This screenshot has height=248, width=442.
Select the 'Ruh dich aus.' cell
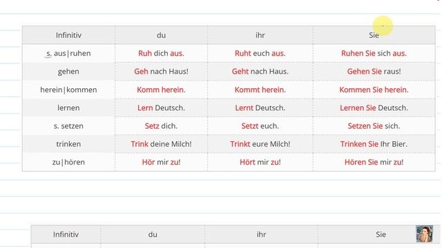click(x=161, y=53)
